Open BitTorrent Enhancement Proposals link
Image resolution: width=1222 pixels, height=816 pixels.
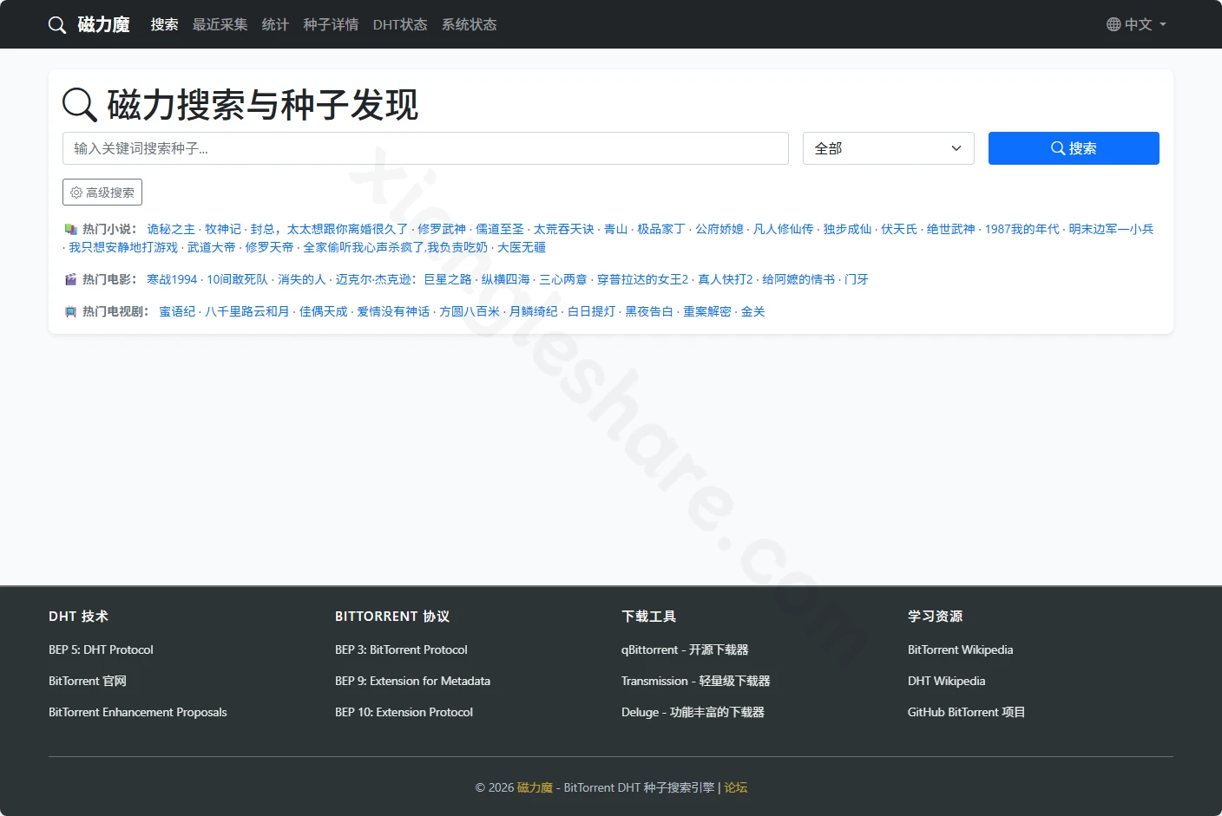(138, 712)
